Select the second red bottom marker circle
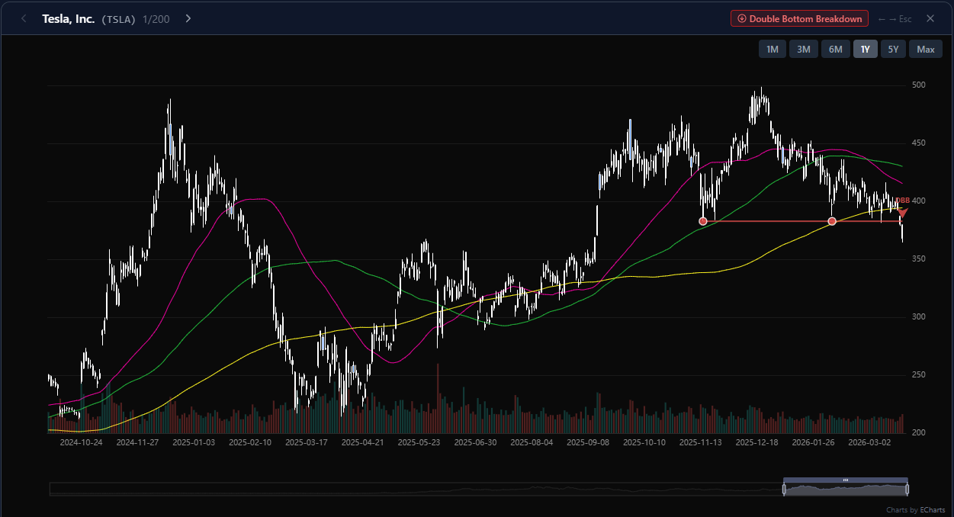Viewport: 954px width, 517px height. coord(832,221)
